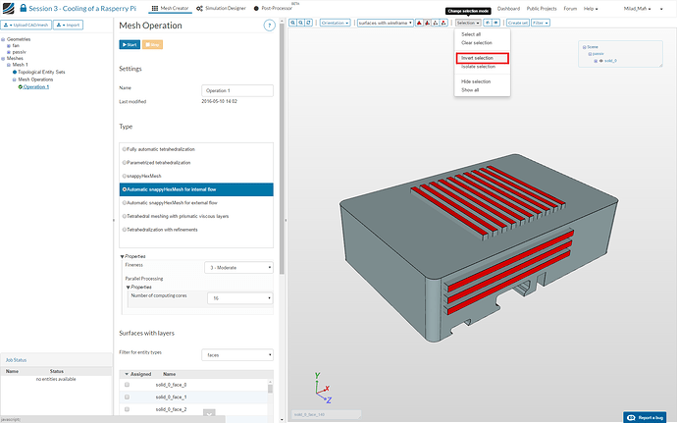Click the operation Name input field
The image size is (677, 423).
[235, 89]
